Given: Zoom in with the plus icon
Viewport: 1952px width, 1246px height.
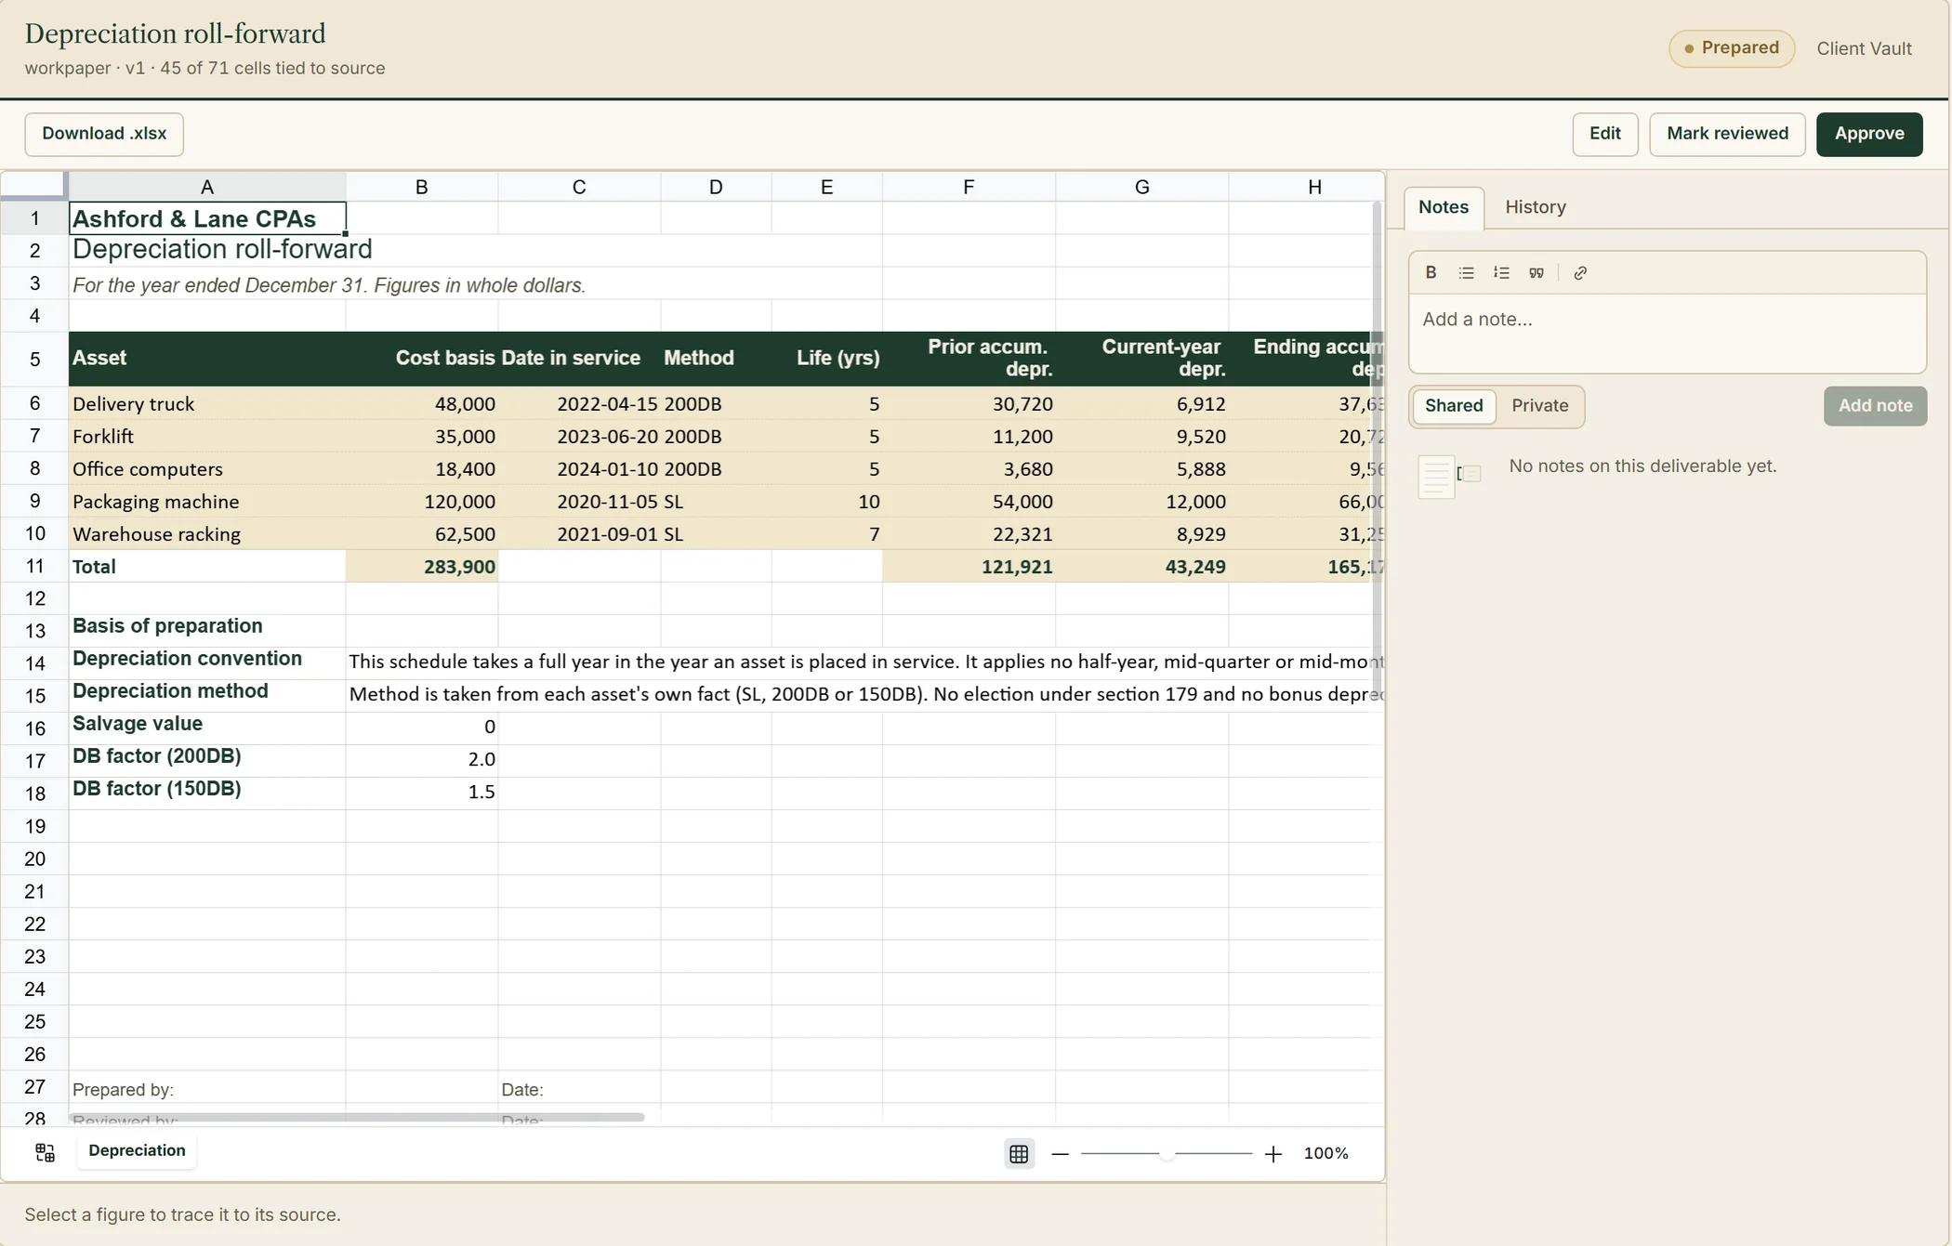Looking at the screenshot, I should 1273,1153.
